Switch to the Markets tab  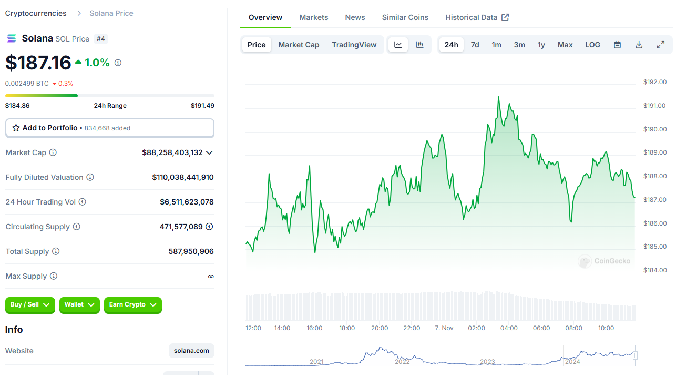(314, 17)
